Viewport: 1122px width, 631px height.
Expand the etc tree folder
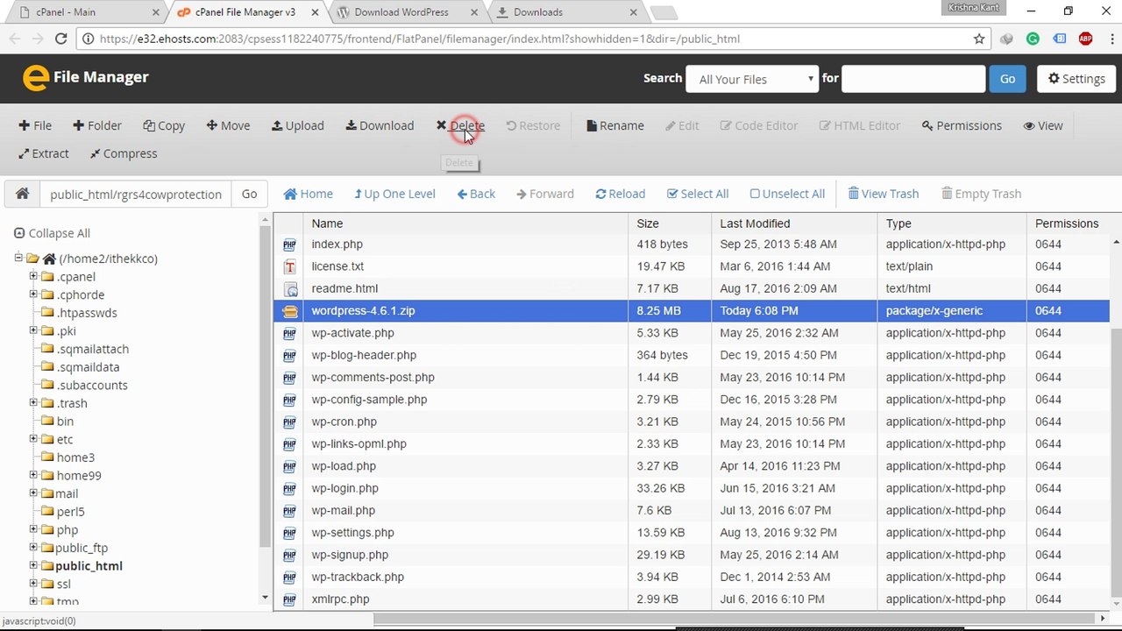coord(33,439)
